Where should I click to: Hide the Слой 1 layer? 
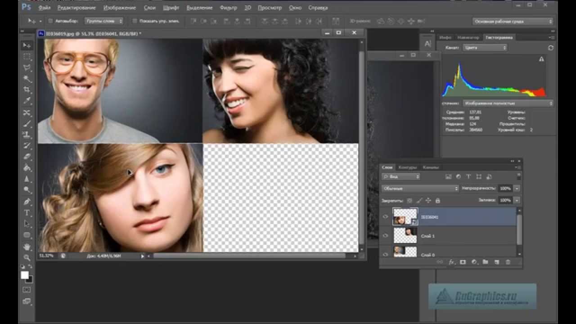pyautogui.click(x=386, y=236)
